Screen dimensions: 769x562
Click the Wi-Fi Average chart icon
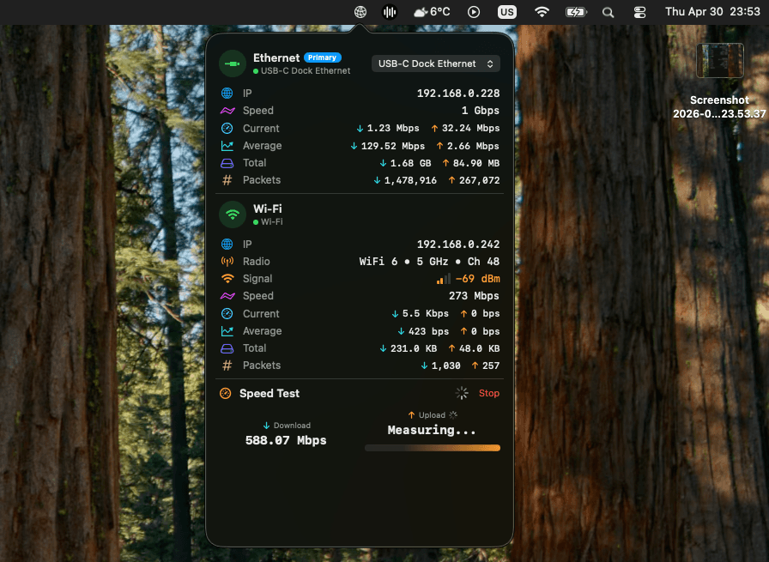[x=227, y=331]
